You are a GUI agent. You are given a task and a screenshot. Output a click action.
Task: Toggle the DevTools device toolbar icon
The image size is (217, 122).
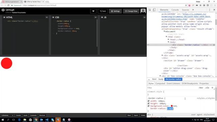(x=154, y=10)
